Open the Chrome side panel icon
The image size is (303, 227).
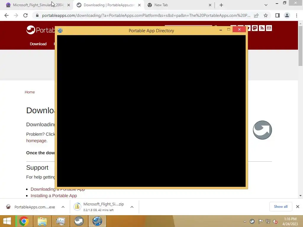tap(278, 15)
